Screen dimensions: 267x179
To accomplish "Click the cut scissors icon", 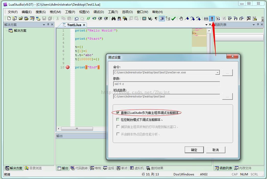I will pyautogui.click(x=57, y=18).
